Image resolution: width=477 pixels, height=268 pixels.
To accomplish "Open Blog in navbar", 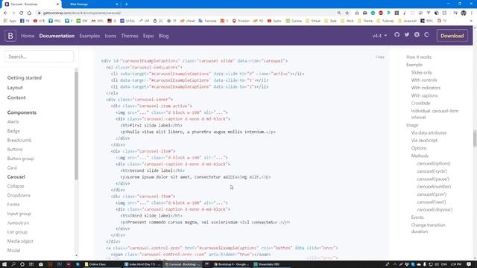I will coord(163,36).
